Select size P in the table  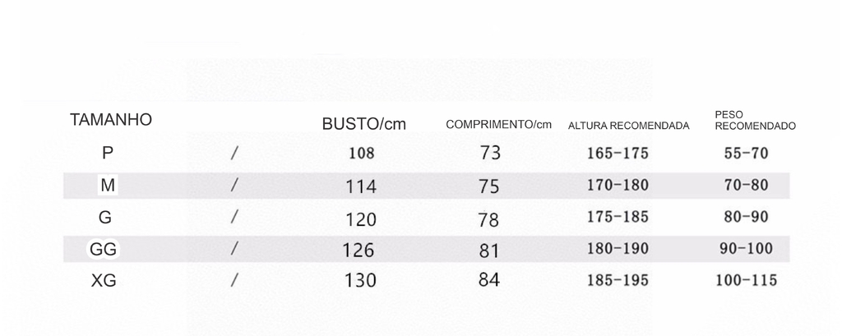108,153
